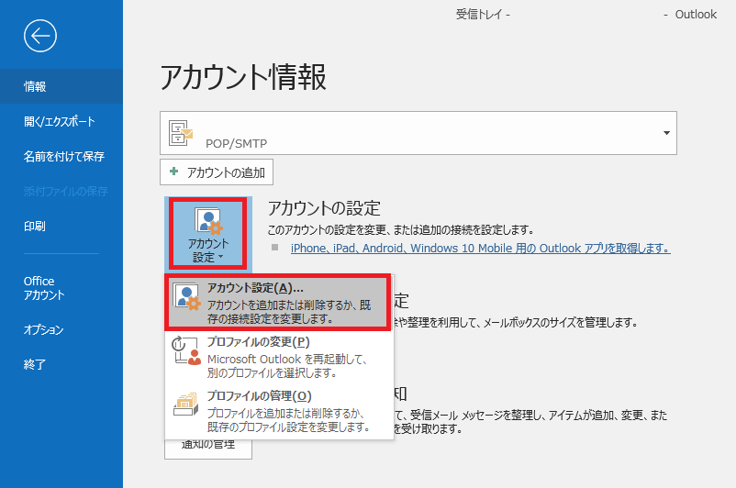The width and height of the screenshot is (736, 488).
Task: Click the 受信トレイ window title text
Action: [479, 15]
